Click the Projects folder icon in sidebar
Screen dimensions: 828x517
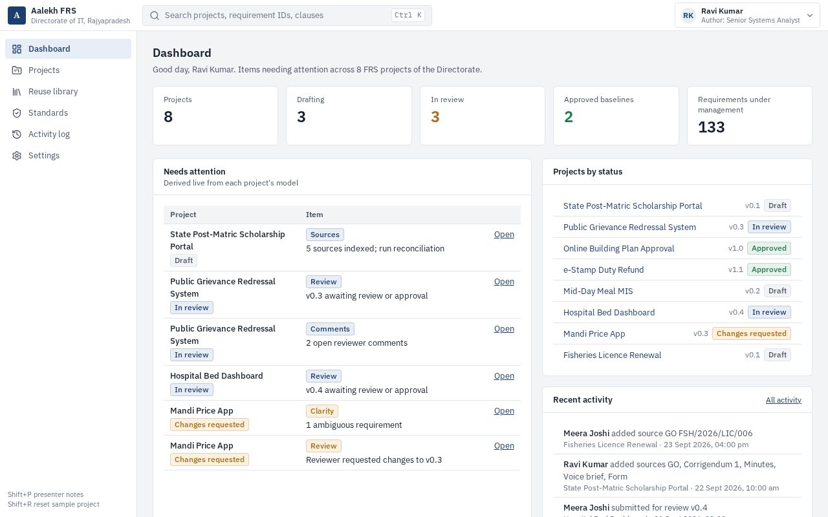[17, 70]
